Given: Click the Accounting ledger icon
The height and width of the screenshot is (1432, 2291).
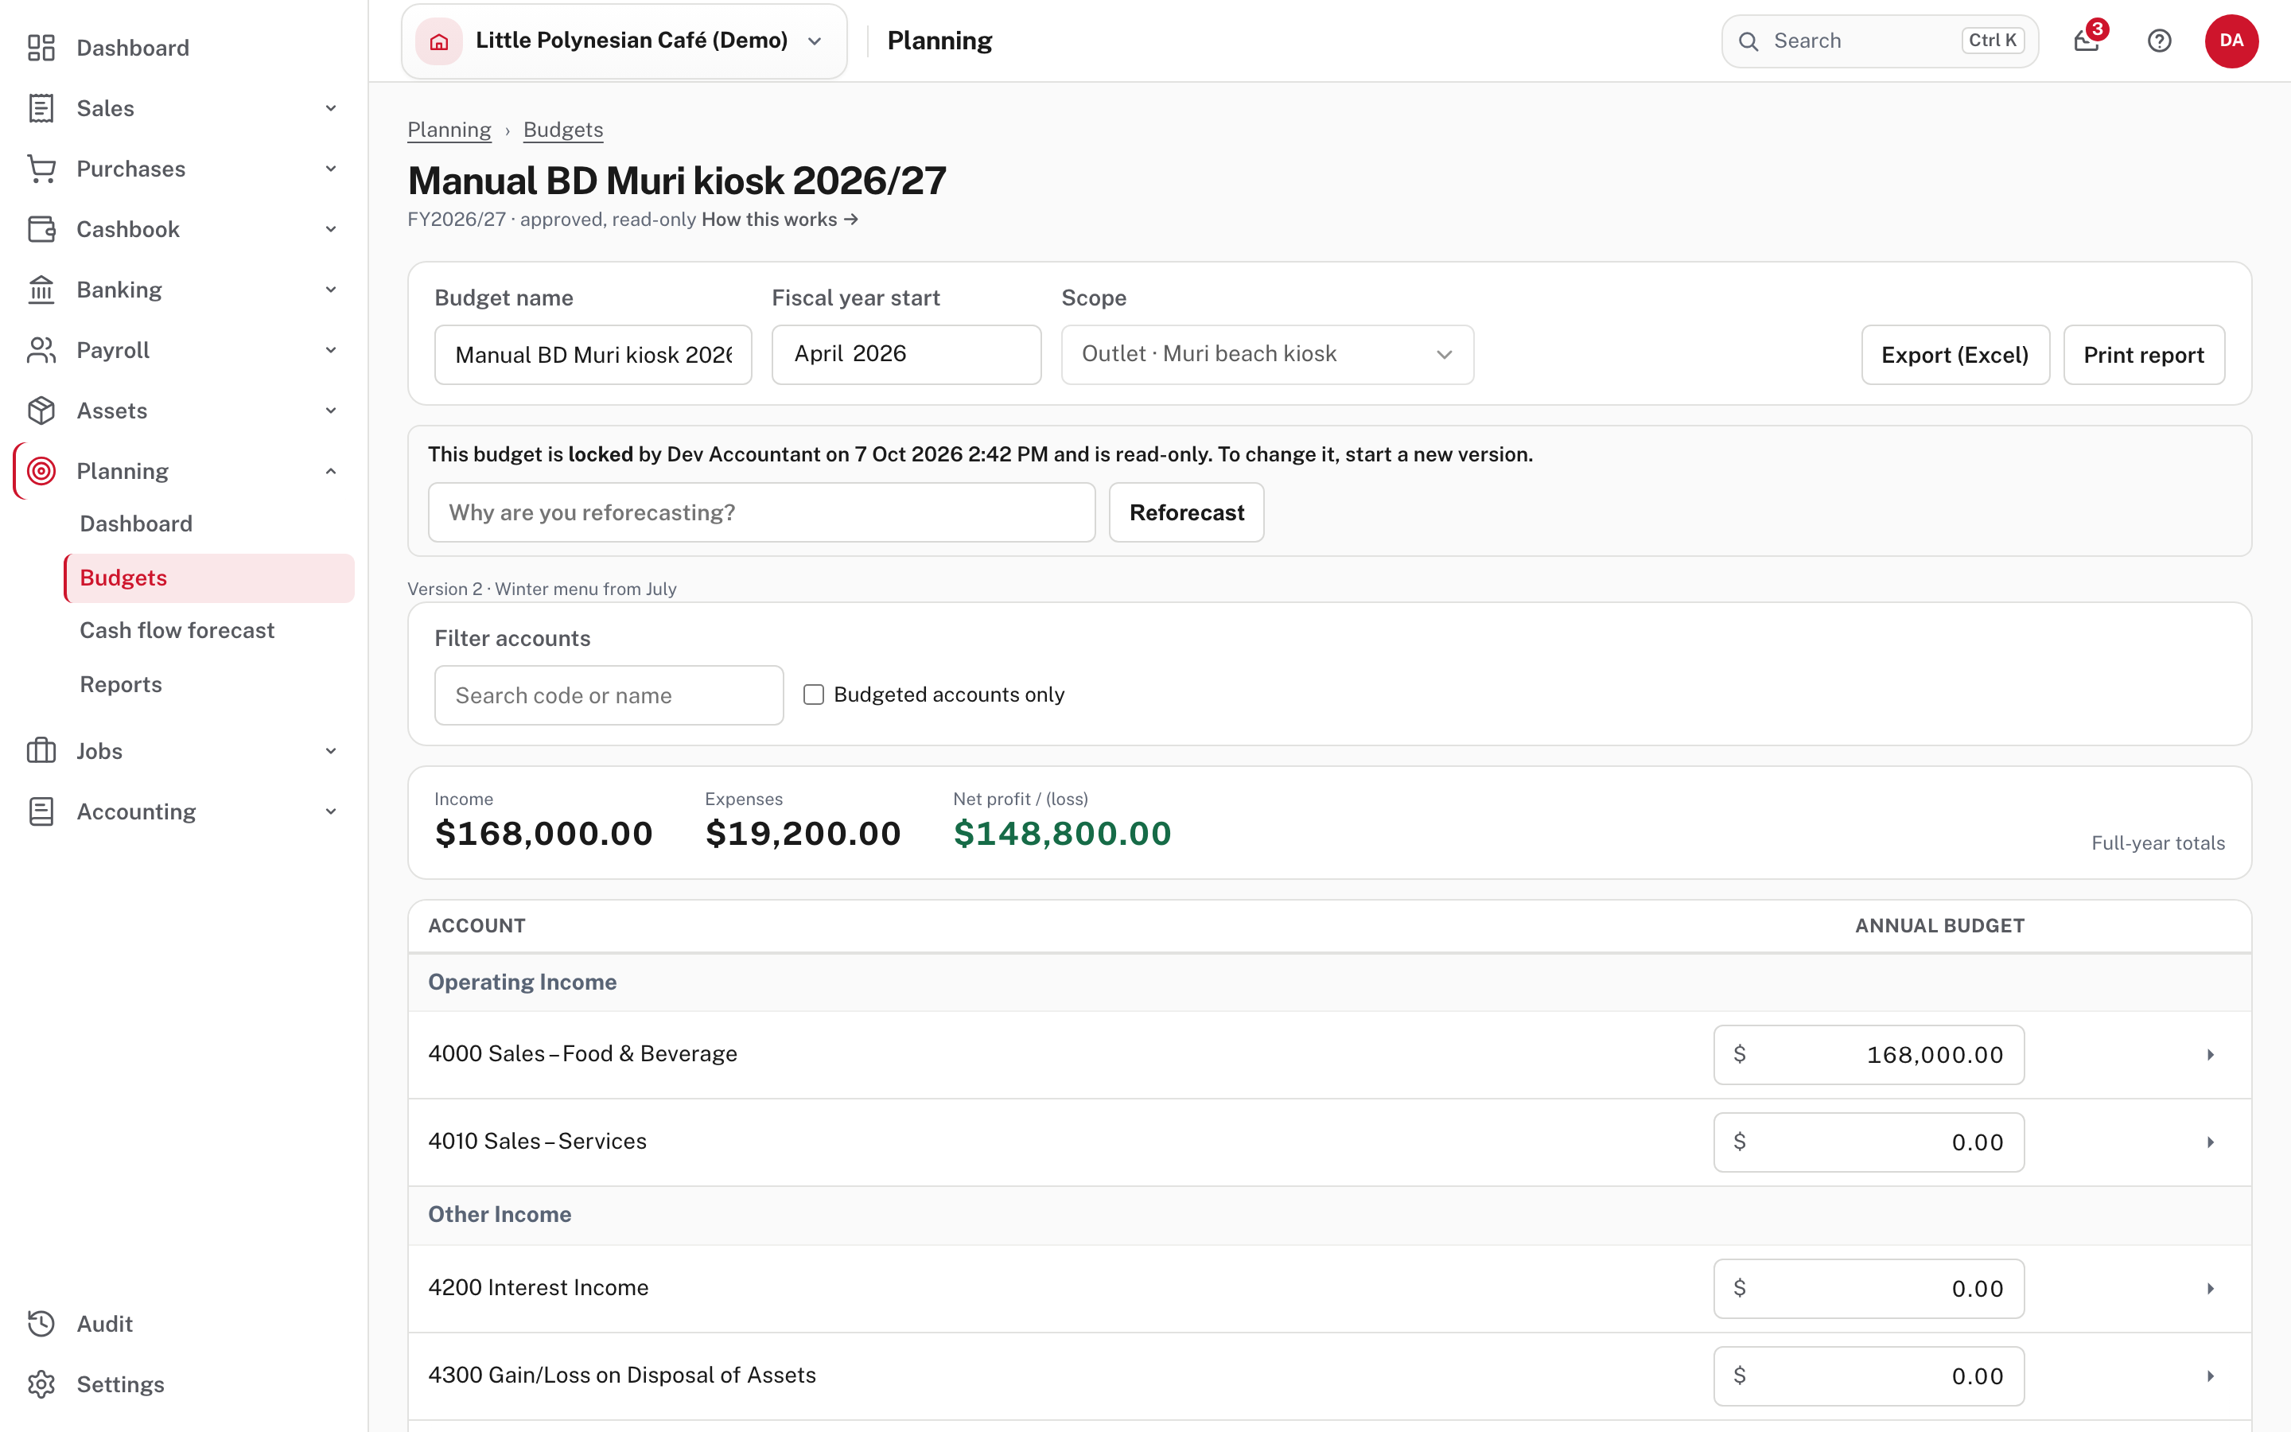Looking at the screenshot, I should pos(41,811).
